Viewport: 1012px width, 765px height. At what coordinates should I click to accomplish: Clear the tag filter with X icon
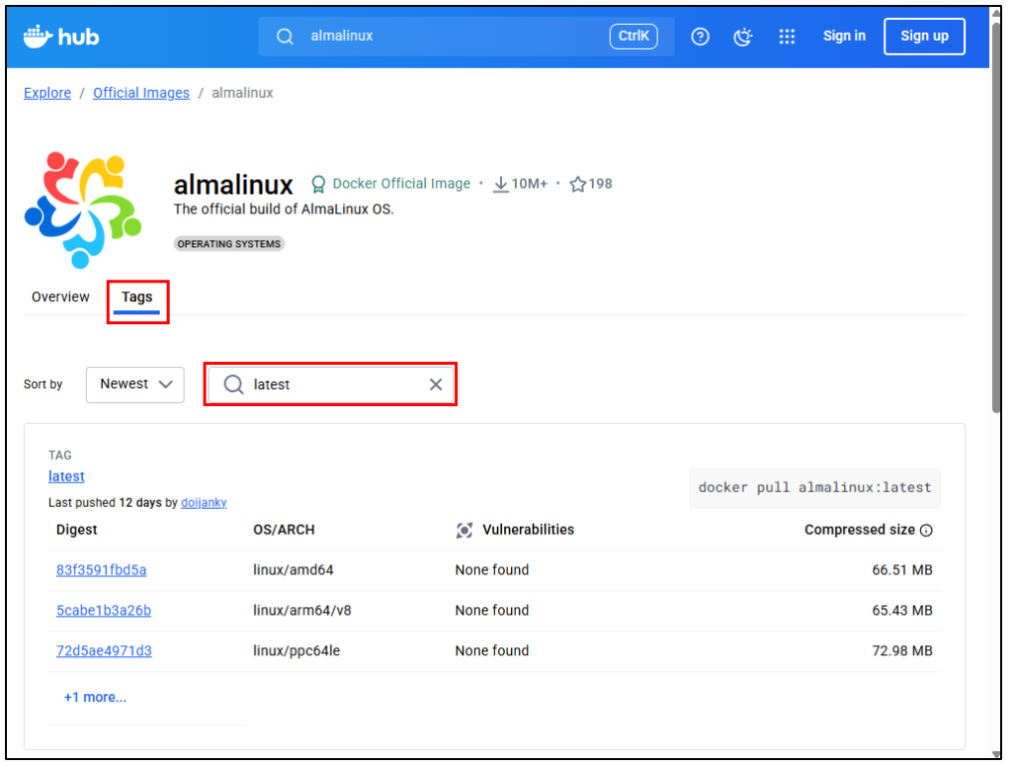tap(435, 384)
